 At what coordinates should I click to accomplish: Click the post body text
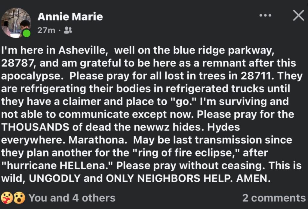[x=150, y=114]
